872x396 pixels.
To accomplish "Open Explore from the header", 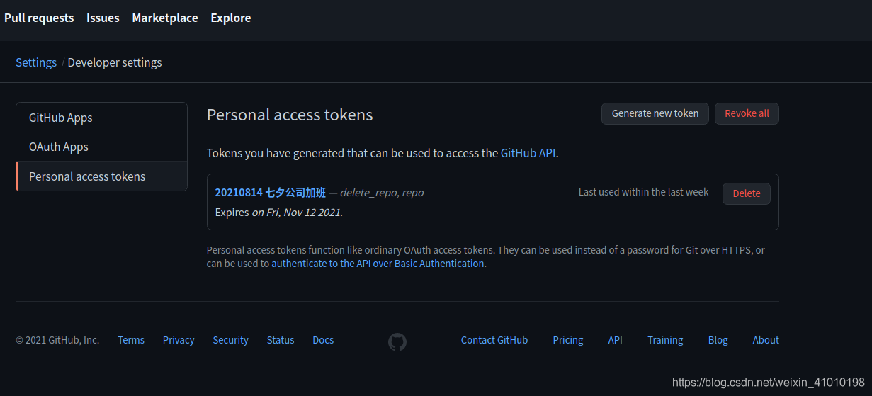I will pos(231,18).
